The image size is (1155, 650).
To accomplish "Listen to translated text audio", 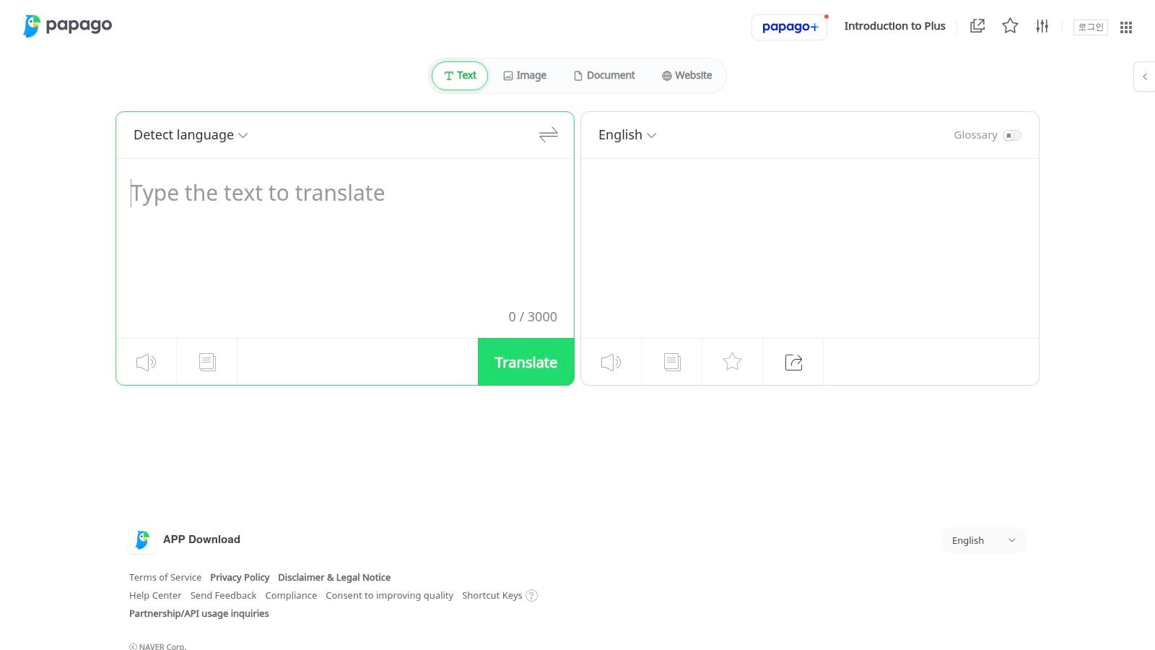I will point(611,362).
